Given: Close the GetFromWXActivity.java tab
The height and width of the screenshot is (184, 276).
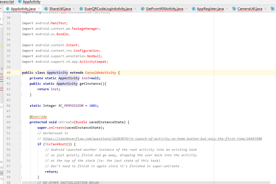Looking at the screenshot, I should click(186, 9).
